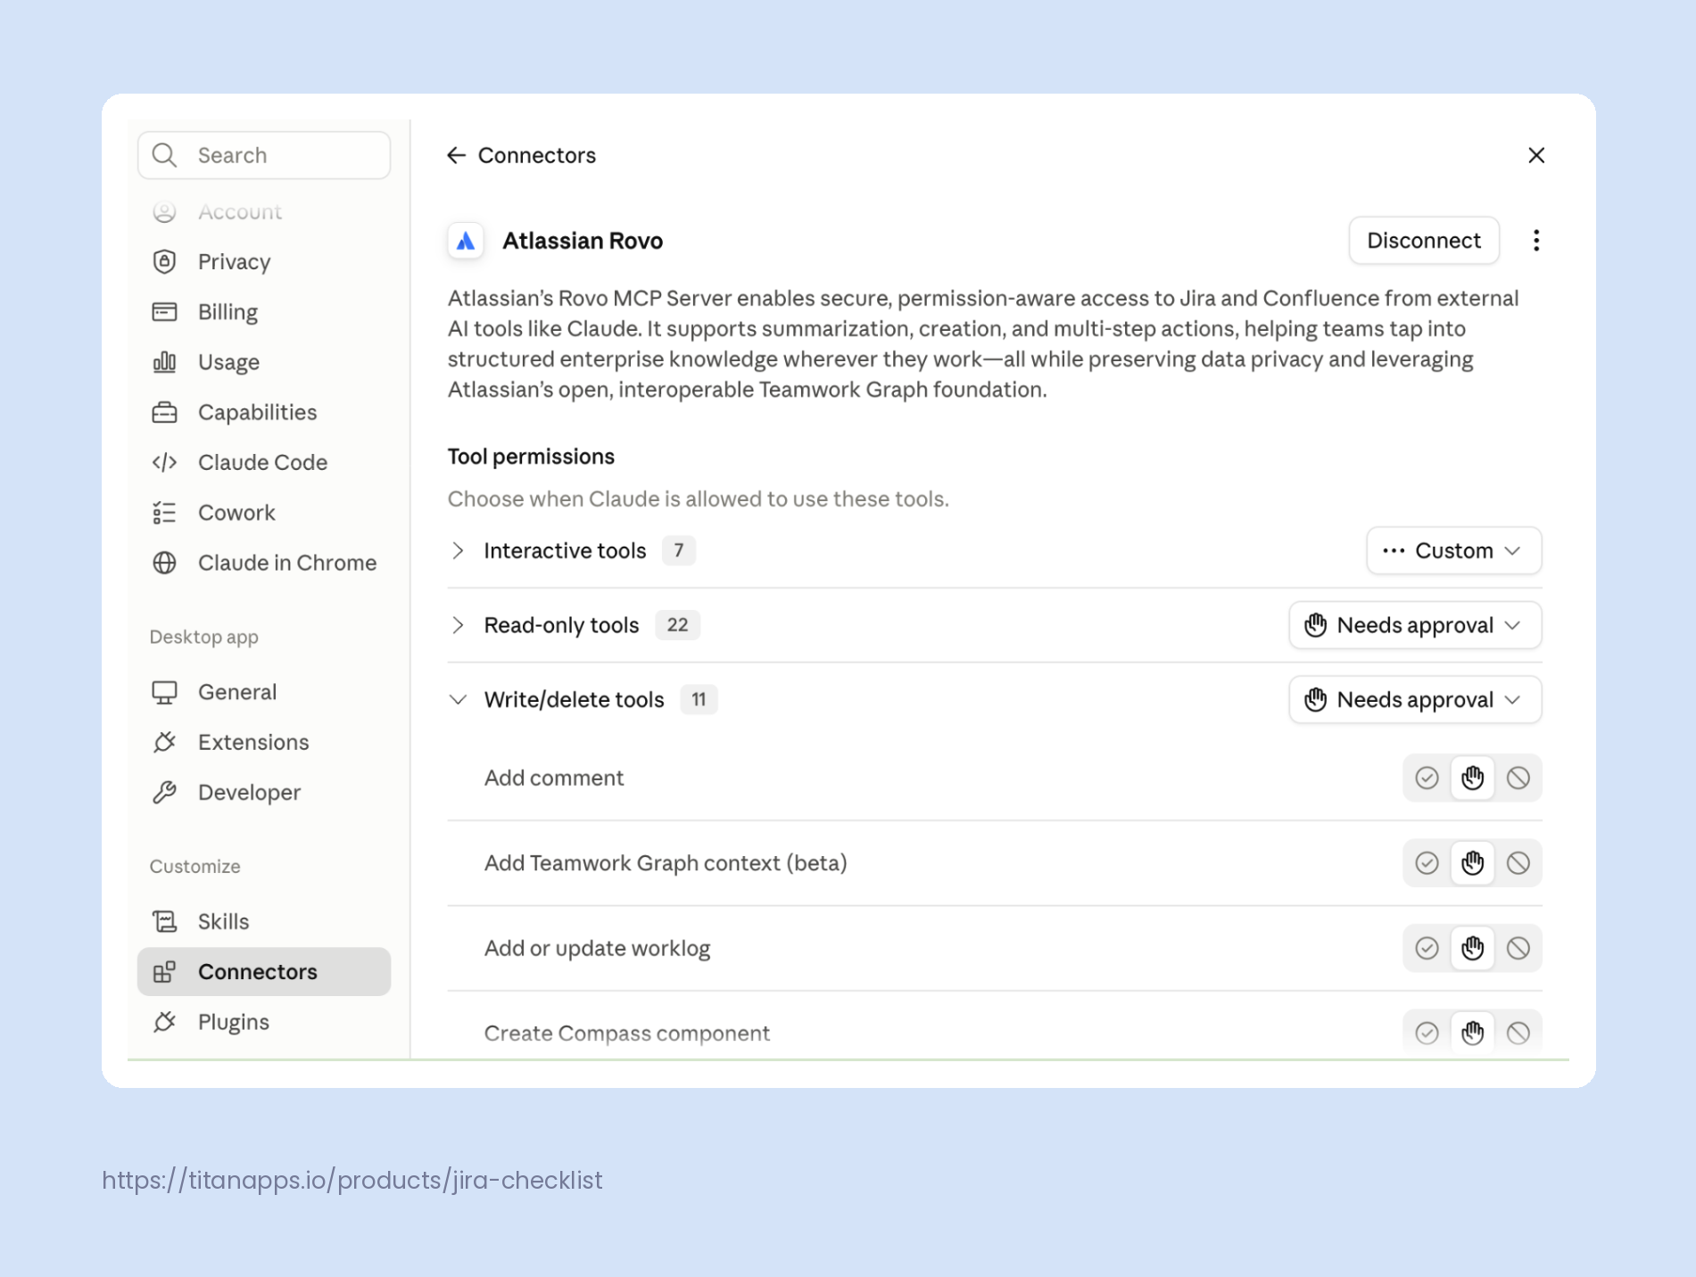This screenshot has width=1696, height=1277.
Task: Go to Capabilities settings
Action: (x=264, y=412)
